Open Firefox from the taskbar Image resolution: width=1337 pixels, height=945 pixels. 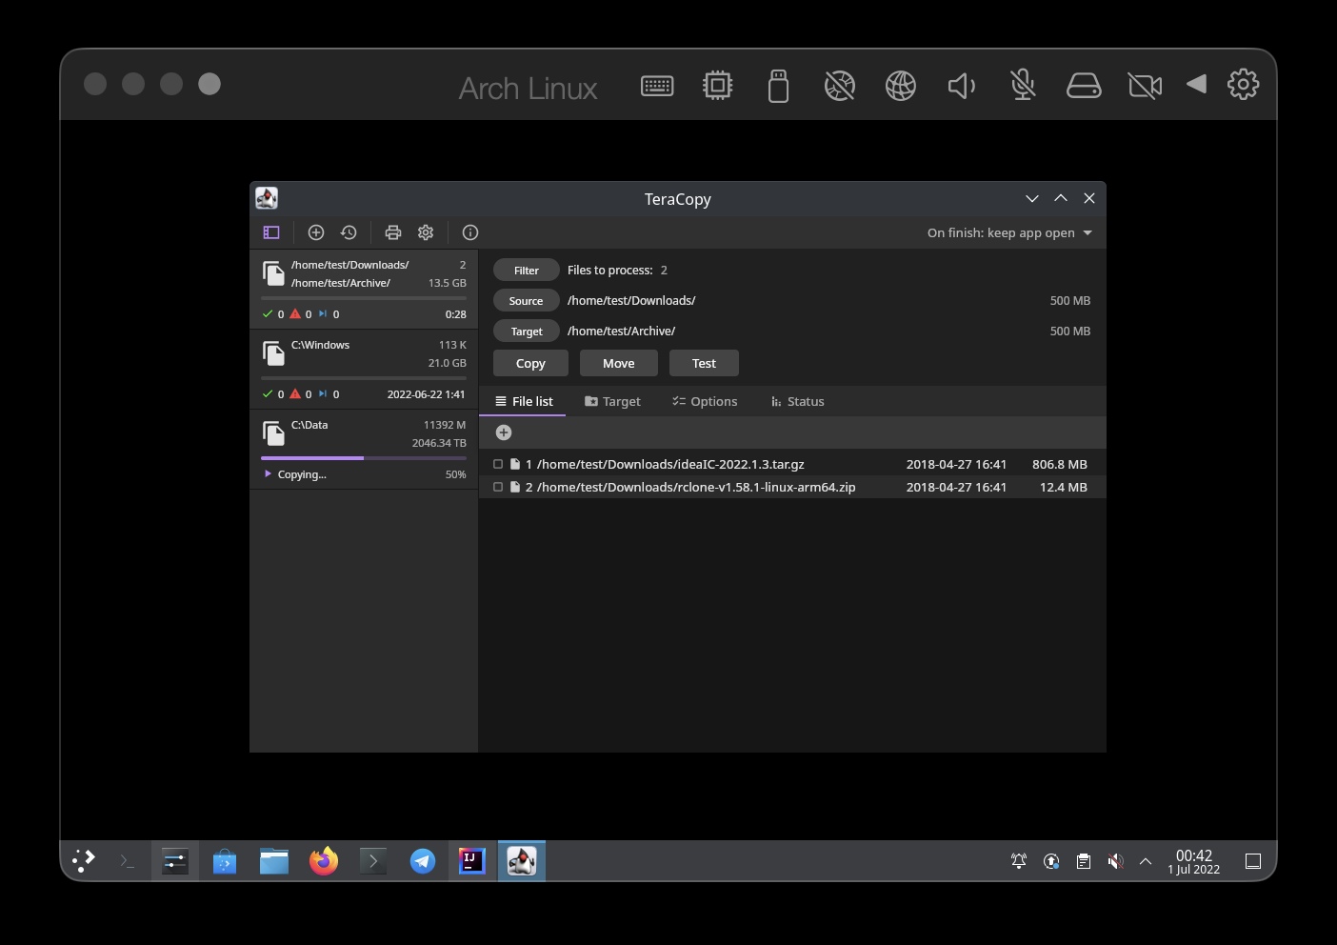point(324,861)
